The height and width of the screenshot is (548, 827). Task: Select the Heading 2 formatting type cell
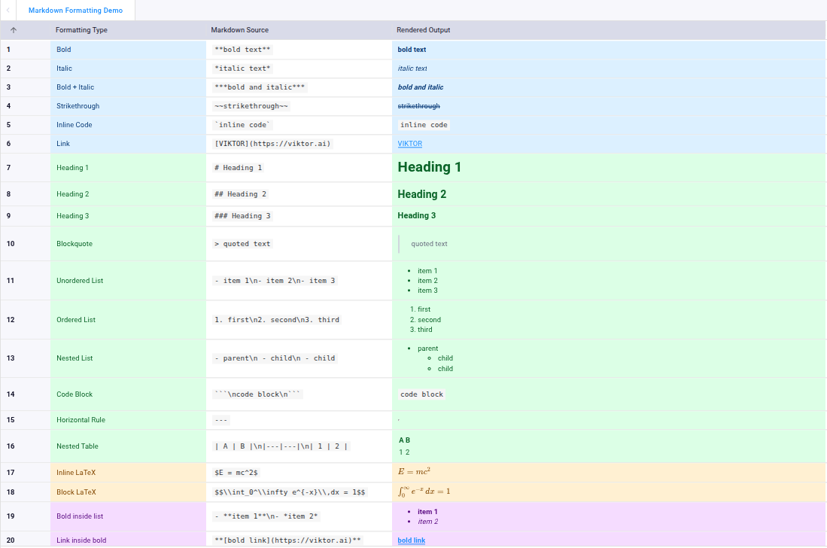click(128, 194)
